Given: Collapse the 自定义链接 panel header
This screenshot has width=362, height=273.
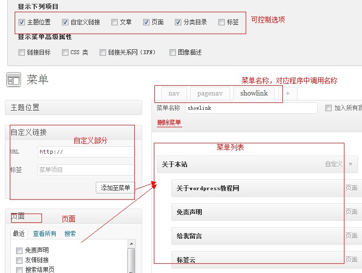Looking at the screenshot, I should pos(73,132).
